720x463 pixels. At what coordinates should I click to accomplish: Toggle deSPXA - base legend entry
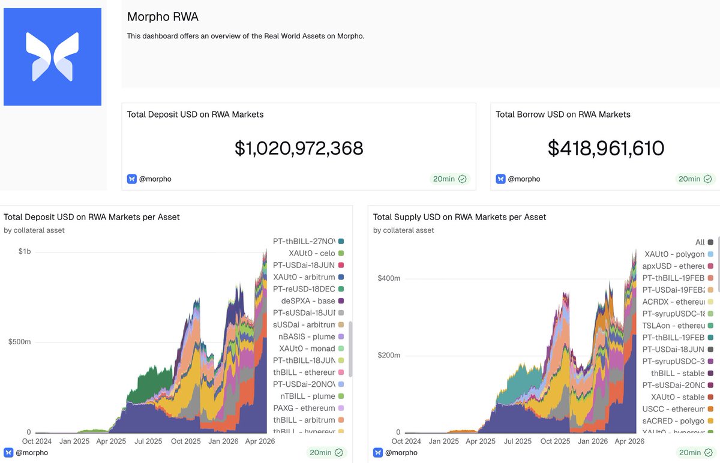coord(312,301)
